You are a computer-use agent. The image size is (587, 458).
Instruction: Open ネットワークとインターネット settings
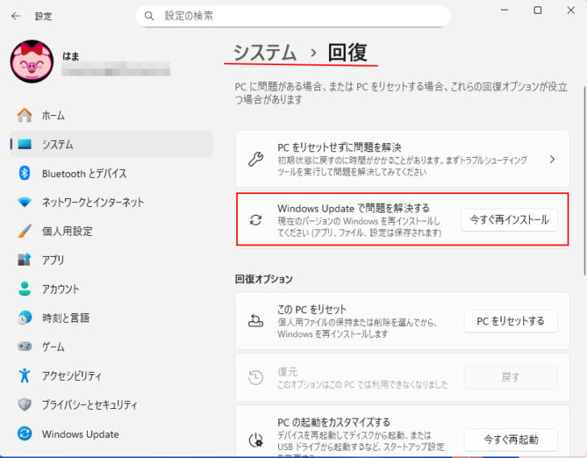(111, 202)
